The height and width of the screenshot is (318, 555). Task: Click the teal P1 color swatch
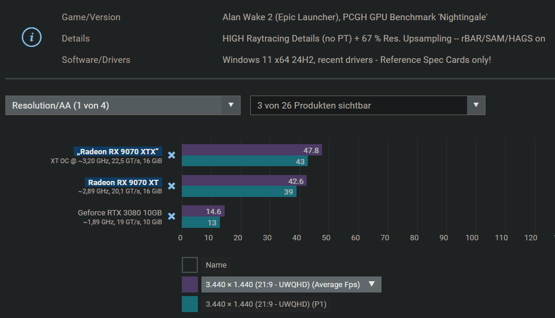pos(190,304)
